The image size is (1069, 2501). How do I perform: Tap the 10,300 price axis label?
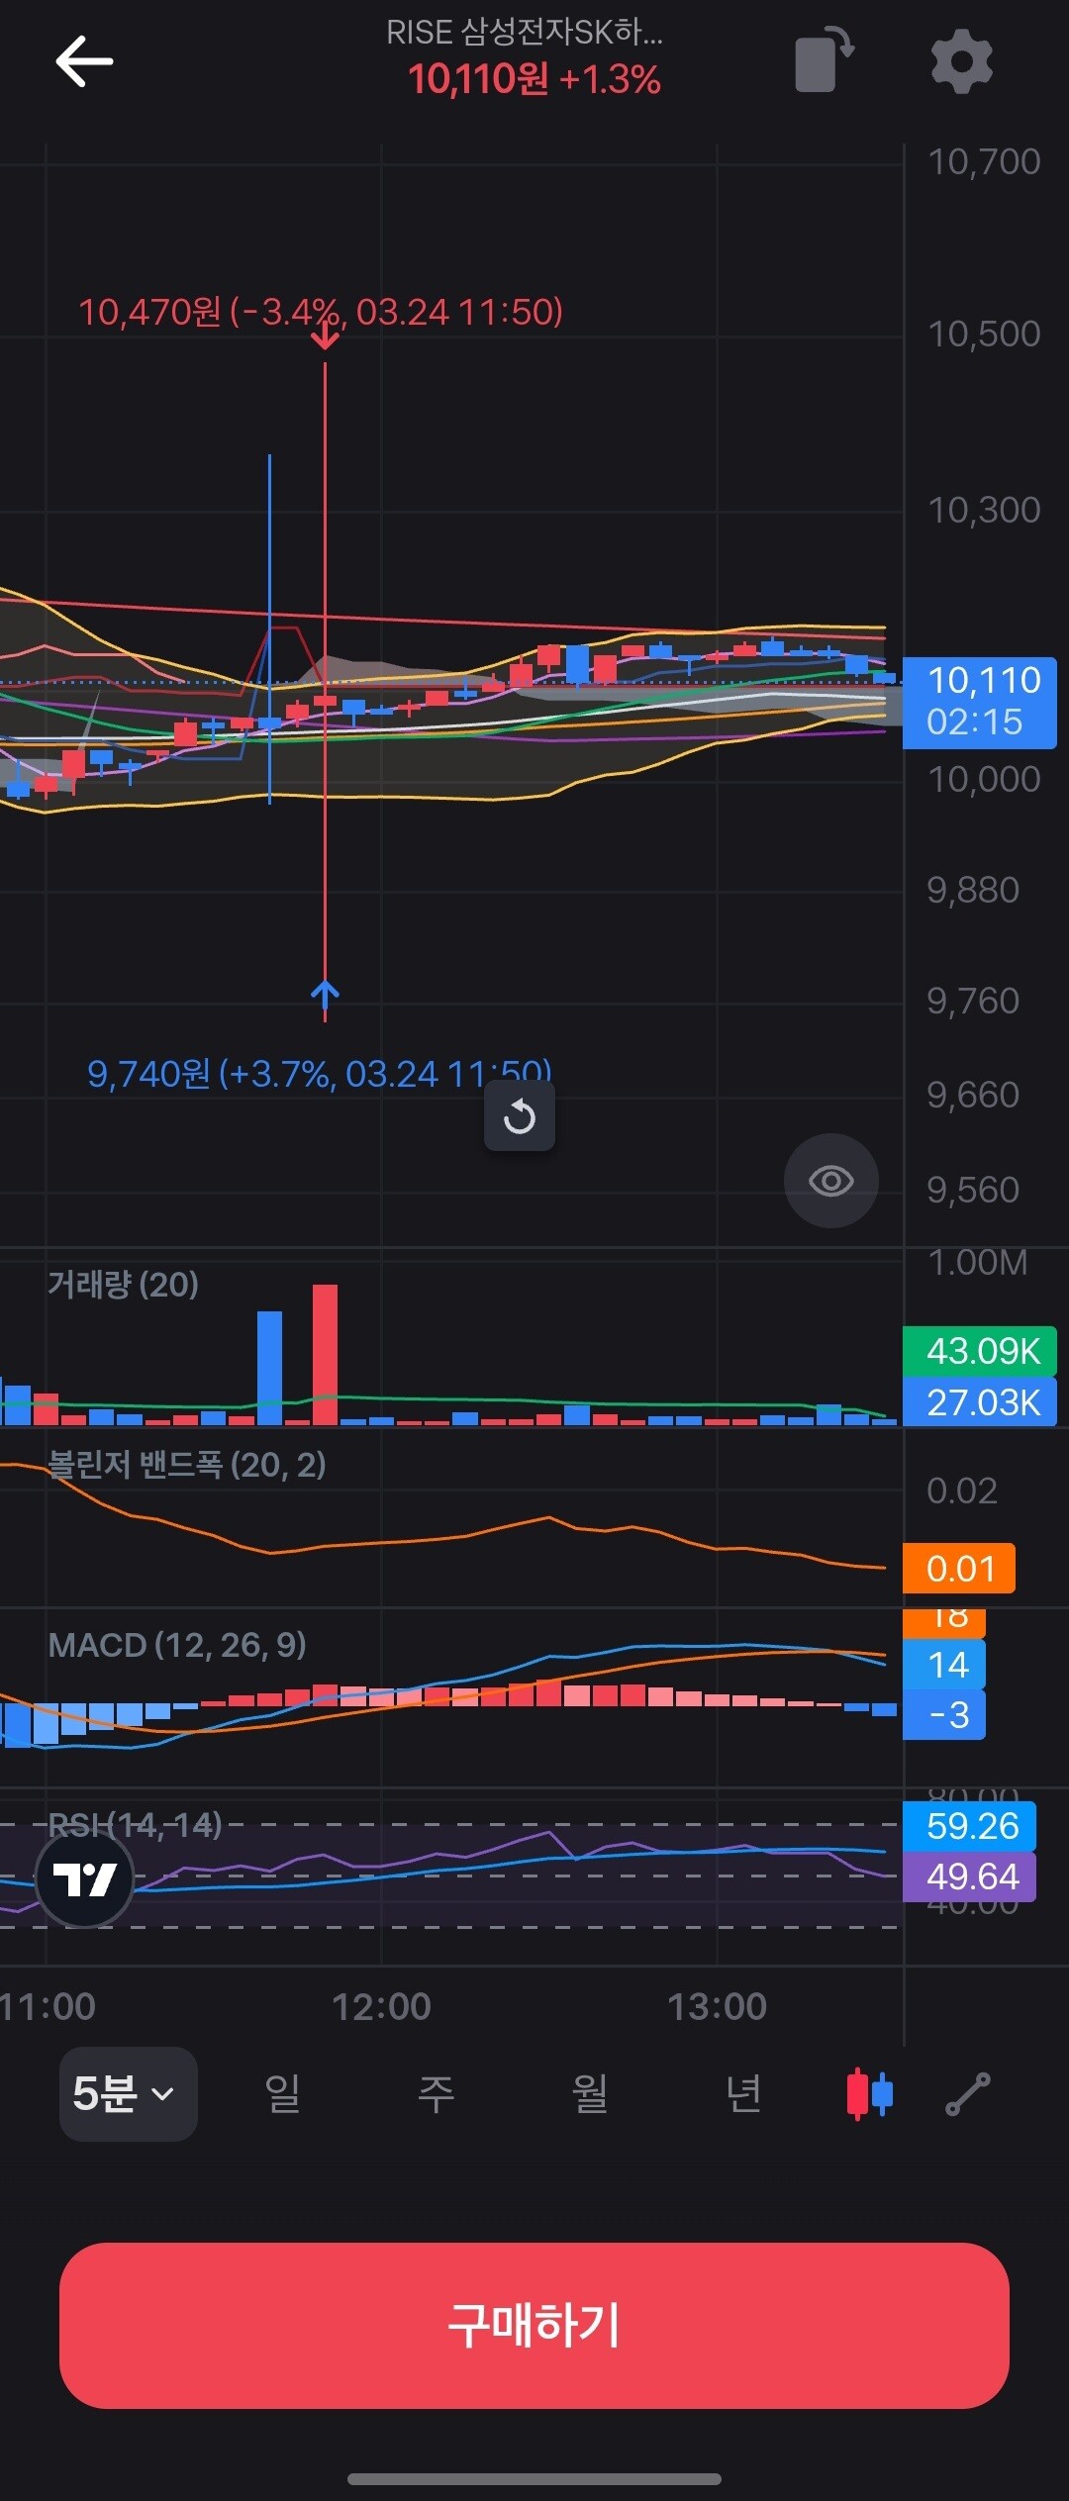984,511
